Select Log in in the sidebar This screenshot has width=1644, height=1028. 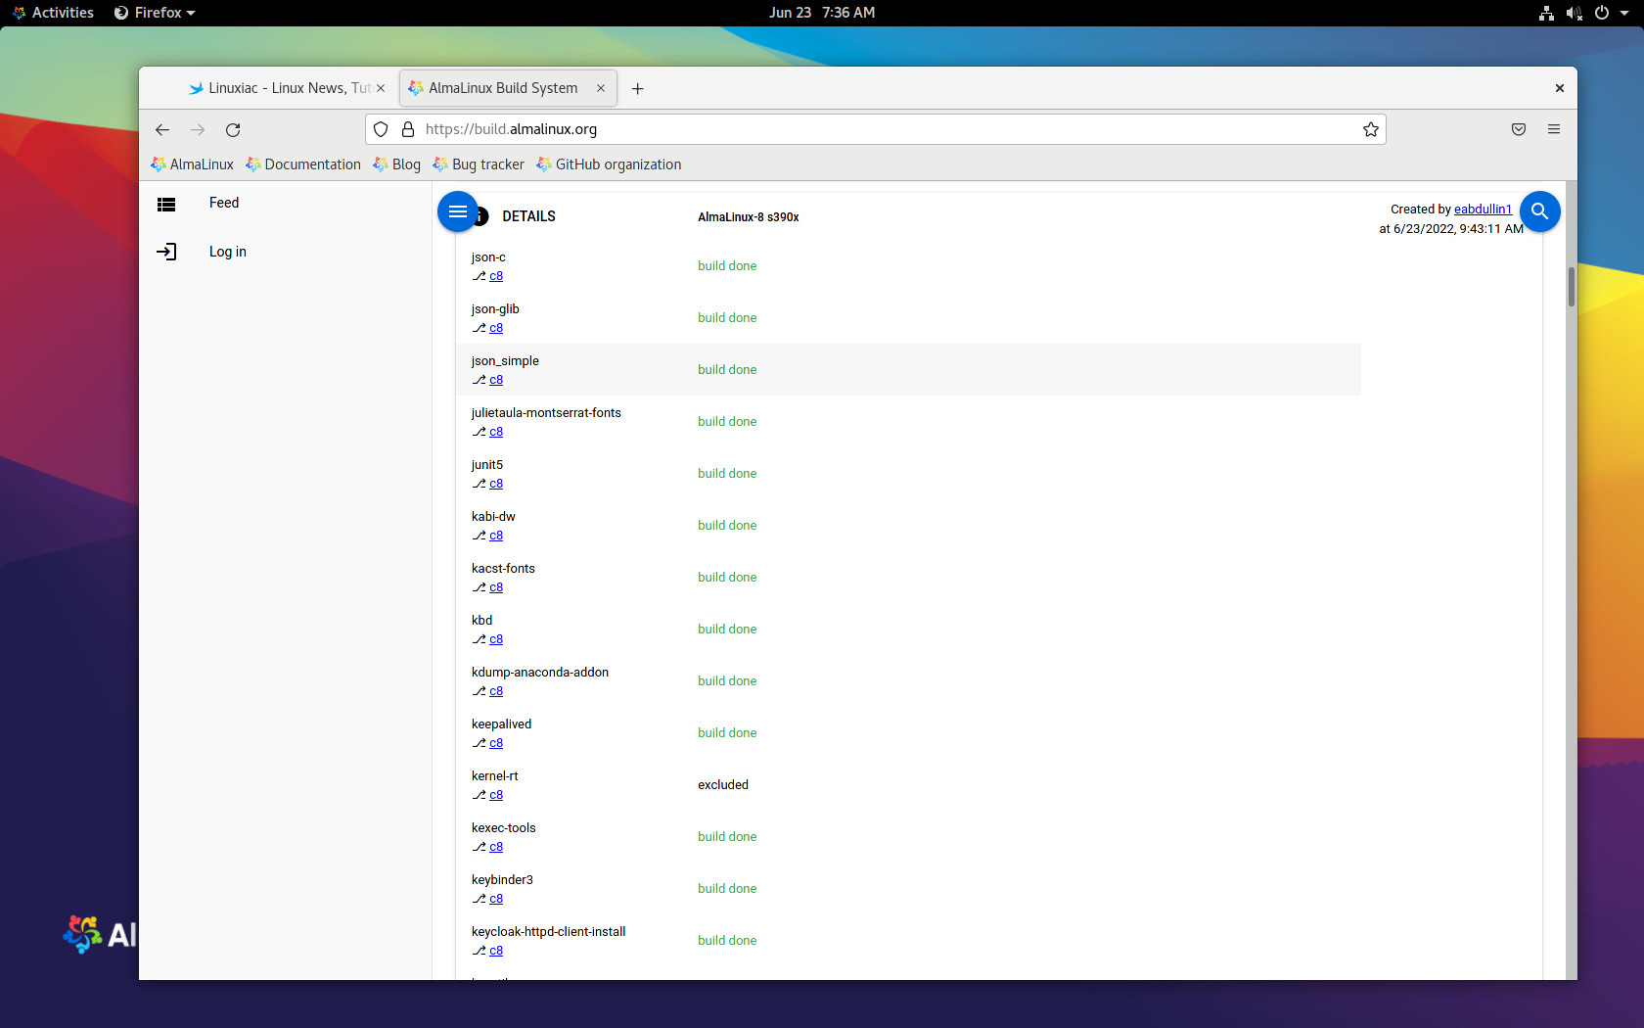pos(228,252)
